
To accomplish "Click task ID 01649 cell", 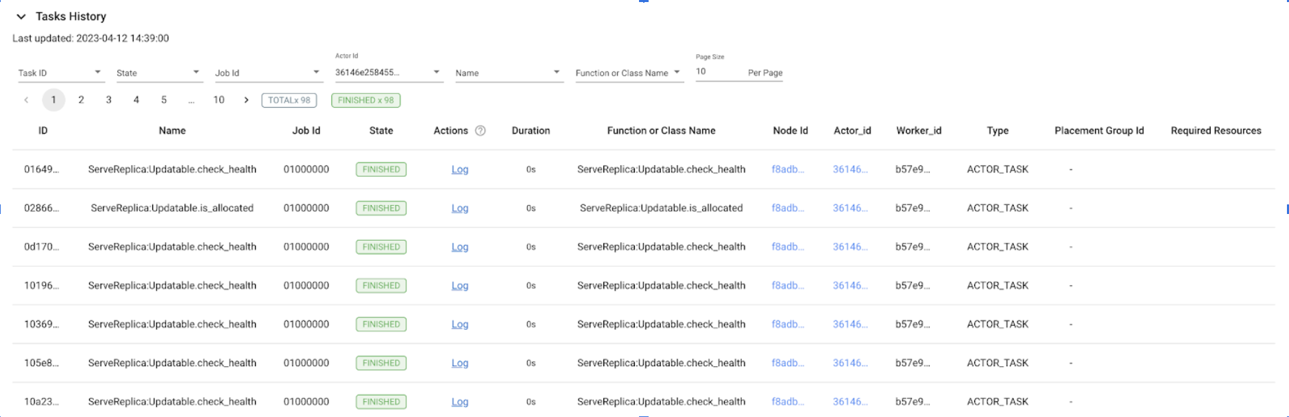I will 42,169.
